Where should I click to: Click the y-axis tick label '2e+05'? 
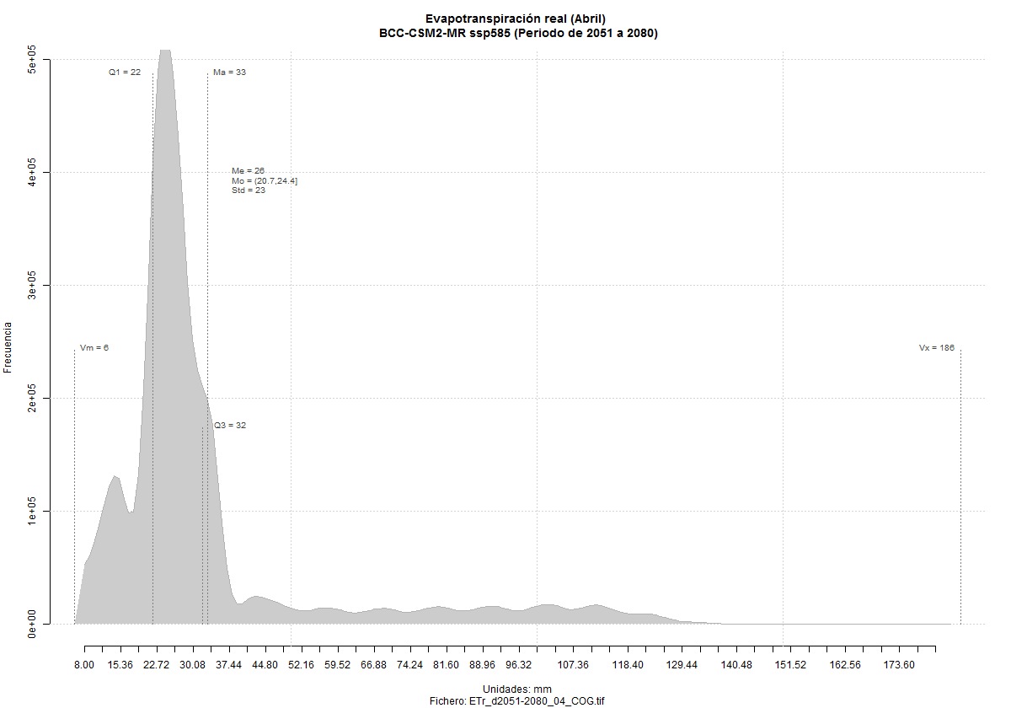32,399
